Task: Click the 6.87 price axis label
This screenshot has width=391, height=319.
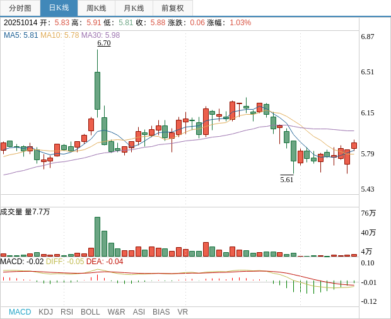Action: [368, 37]
